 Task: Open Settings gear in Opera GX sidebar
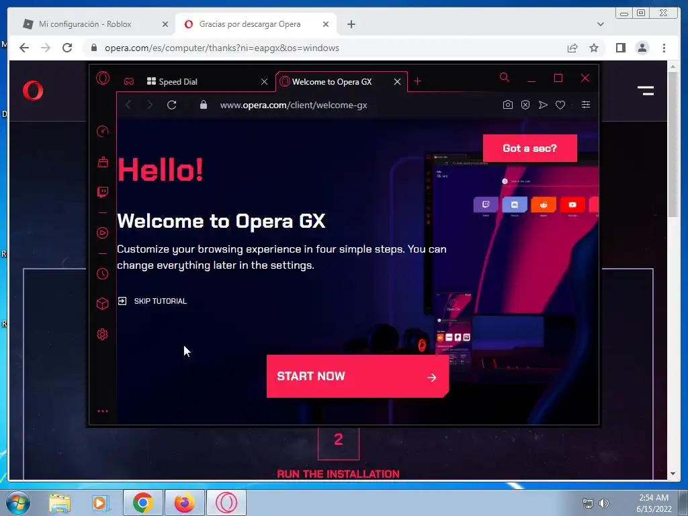(x=102, y=335)
